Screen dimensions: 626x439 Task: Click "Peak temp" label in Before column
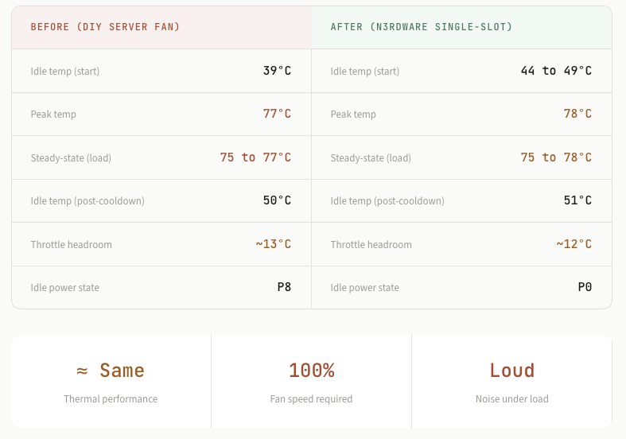click(x=53, y=115)
